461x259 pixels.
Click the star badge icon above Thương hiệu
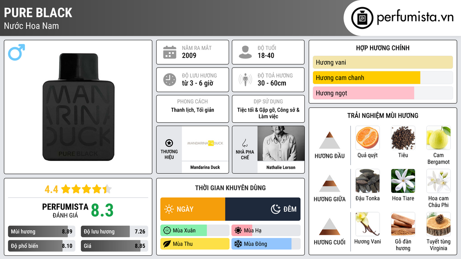click(x=169, y=143)
